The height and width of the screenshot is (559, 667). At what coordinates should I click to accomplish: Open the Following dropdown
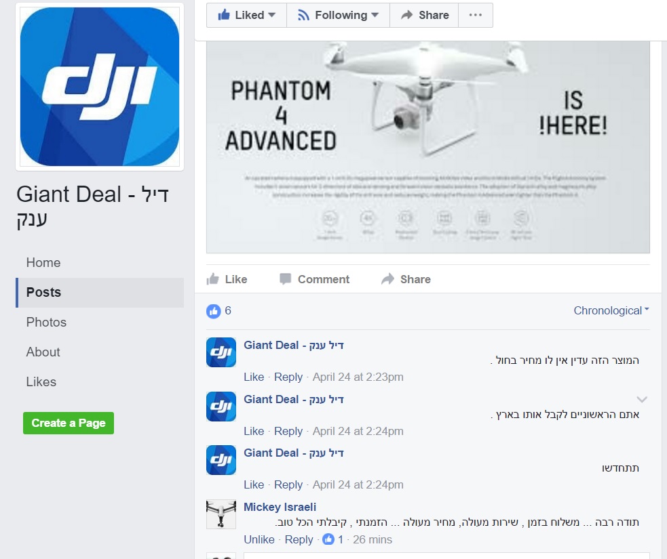click(338, 16)
